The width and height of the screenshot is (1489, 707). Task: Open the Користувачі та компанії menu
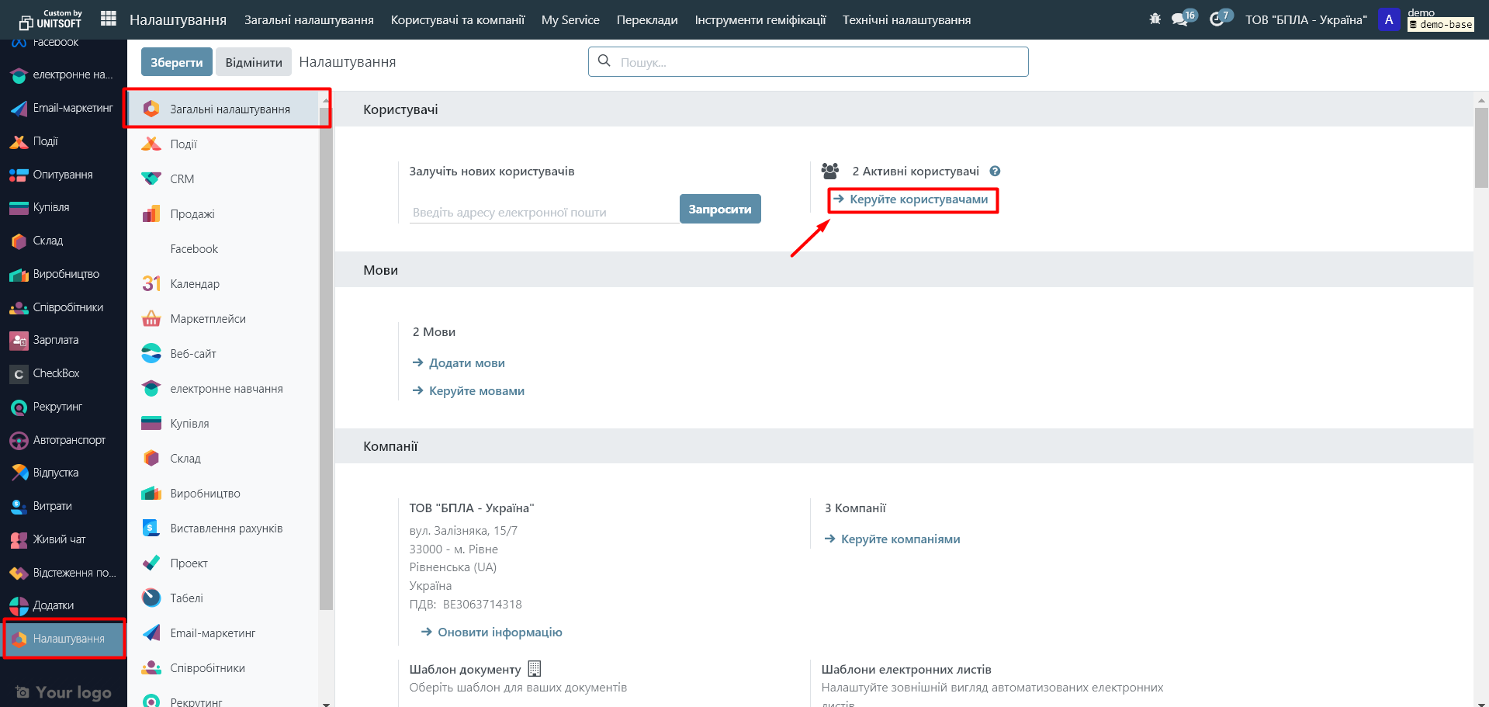tap(457, 19)
